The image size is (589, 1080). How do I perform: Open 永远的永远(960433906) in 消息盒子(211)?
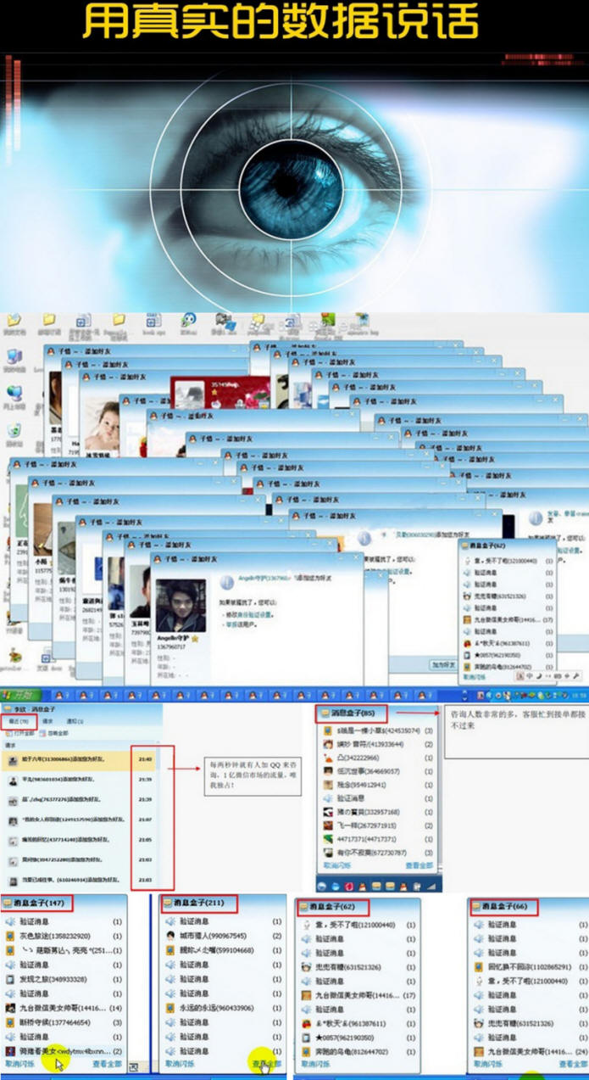(x=224, y=1008)
